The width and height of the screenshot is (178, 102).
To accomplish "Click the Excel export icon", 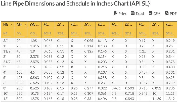I will tap(133, 13).
